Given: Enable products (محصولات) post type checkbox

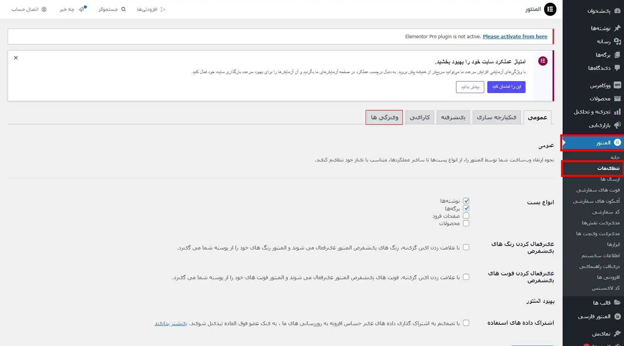Looking at the screenshot, I should click(x=466, y=223).
